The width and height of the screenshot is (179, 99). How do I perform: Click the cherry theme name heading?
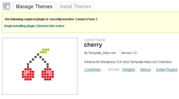point(93,45)
